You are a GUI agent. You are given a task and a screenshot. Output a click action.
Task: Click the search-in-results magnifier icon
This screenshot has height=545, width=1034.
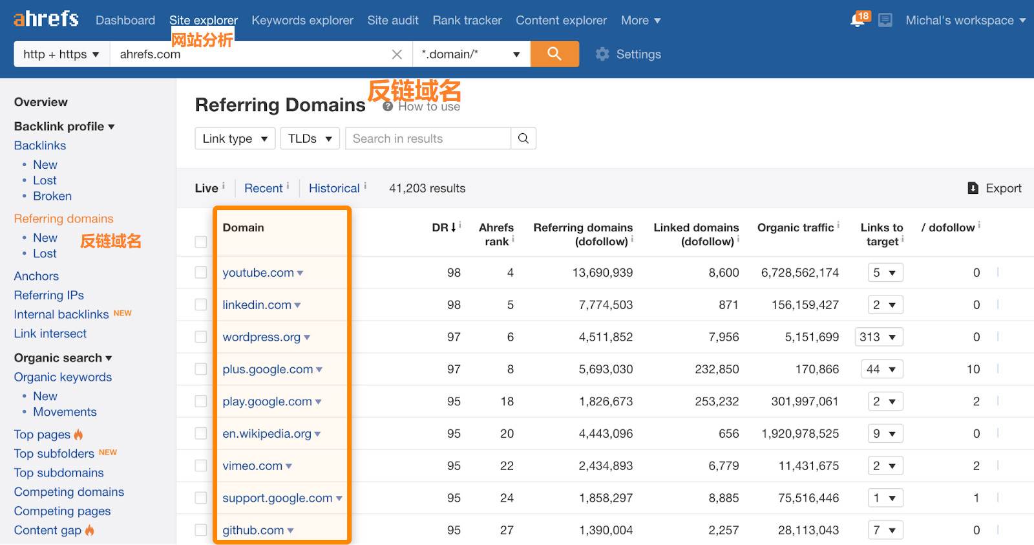coord(523,138)
